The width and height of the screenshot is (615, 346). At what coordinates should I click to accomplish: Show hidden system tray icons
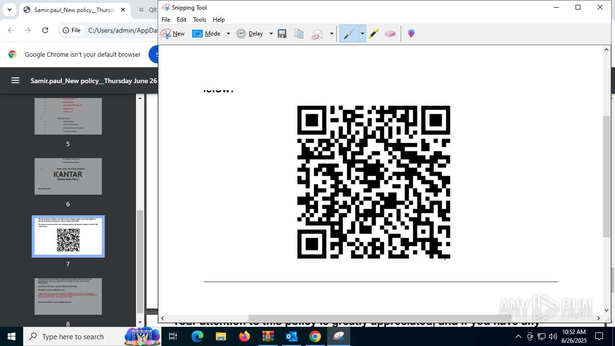click(518, 336)
